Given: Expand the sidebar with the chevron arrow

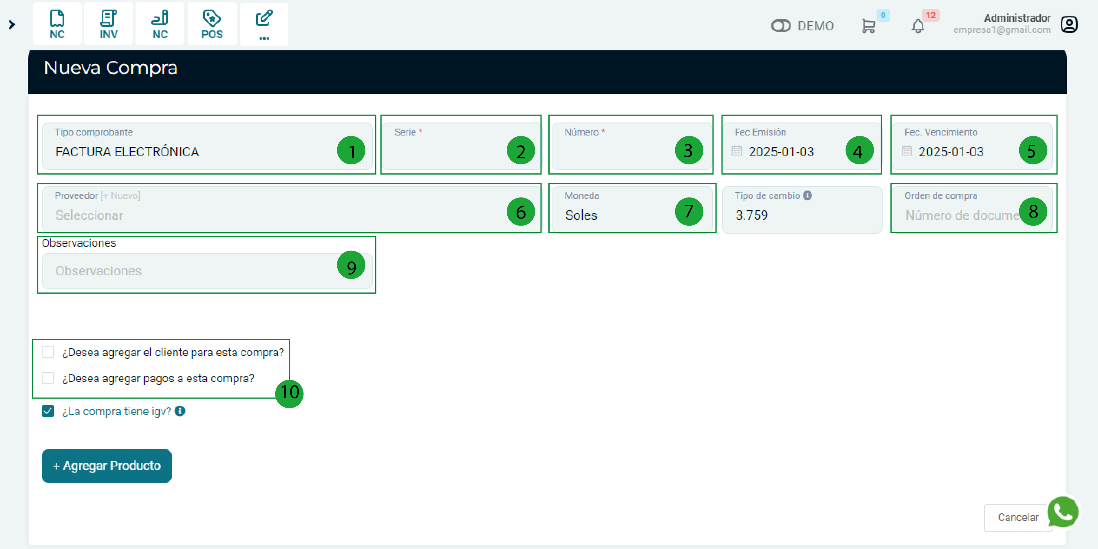Looking at the screenshot, I should tap(12, 25).
